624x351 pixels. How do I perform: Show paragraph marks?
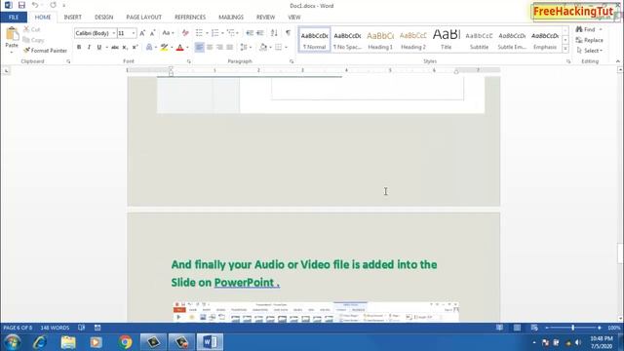click(x=288, y=33)
